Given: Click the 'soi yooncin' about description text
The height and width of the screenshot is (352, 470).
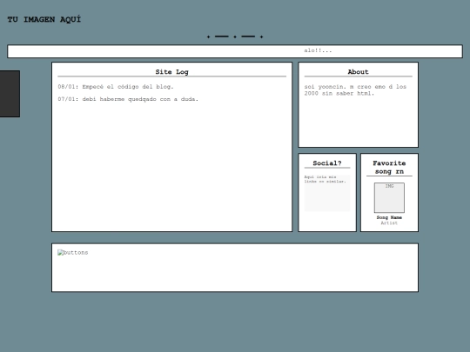Looking at the screenshot, I should point(355,90).
